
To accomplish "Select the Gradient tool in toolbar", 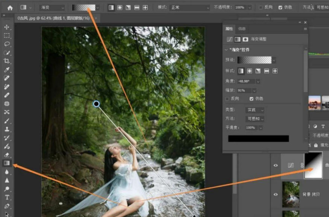I will [7, 163].
